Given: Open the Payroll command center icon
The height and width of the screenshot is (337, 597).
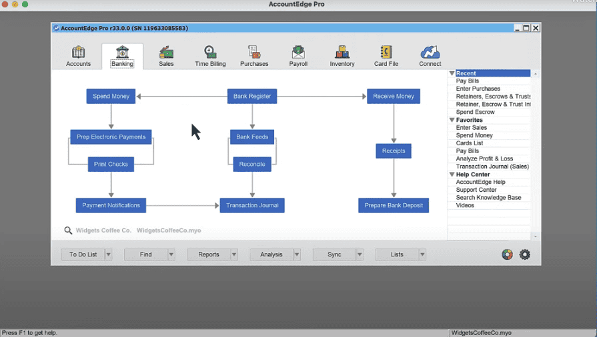Looking at the screenshot, I should [298, 53].
